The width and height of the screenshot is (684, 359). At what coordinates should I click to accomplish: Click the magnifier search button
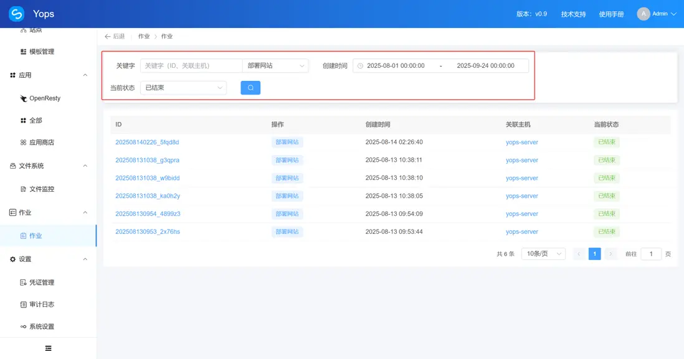(250, 87)
